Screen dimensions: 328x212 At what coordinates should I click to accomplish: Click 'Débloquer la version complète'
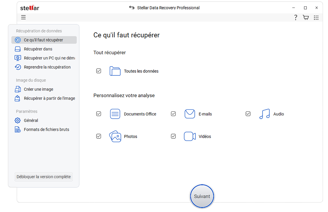[43, 177]
